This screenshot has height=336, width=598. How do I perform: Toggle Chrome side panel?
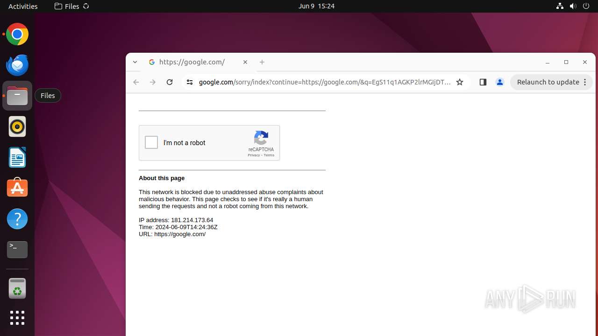483,82
